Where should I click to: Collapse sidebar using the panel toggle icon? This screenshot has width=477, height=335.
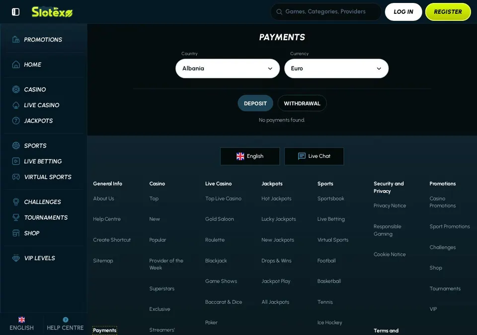pyautogui.click(x=15, y=12)
